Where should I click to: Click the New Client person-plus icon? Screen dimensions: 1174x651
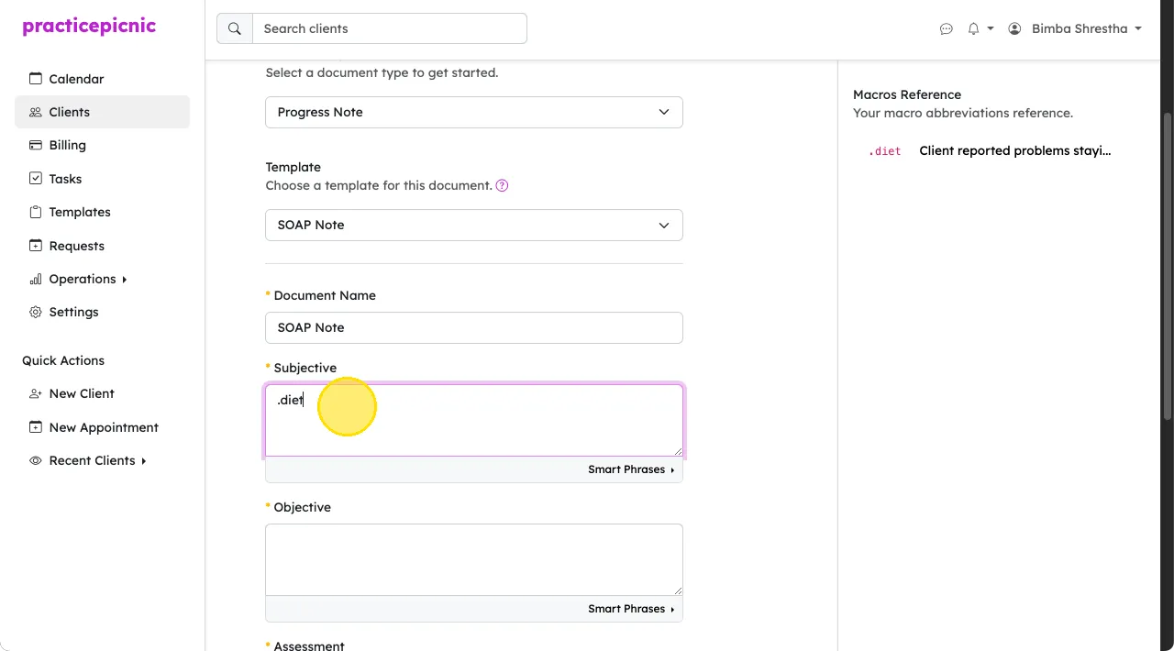(x=36, y=393)
